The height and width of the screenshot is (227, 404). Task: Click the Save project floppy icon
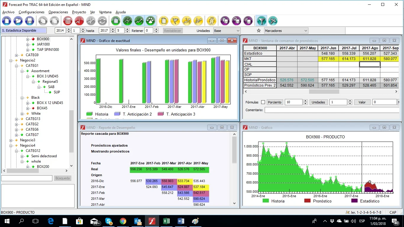[x=29, y=21]
